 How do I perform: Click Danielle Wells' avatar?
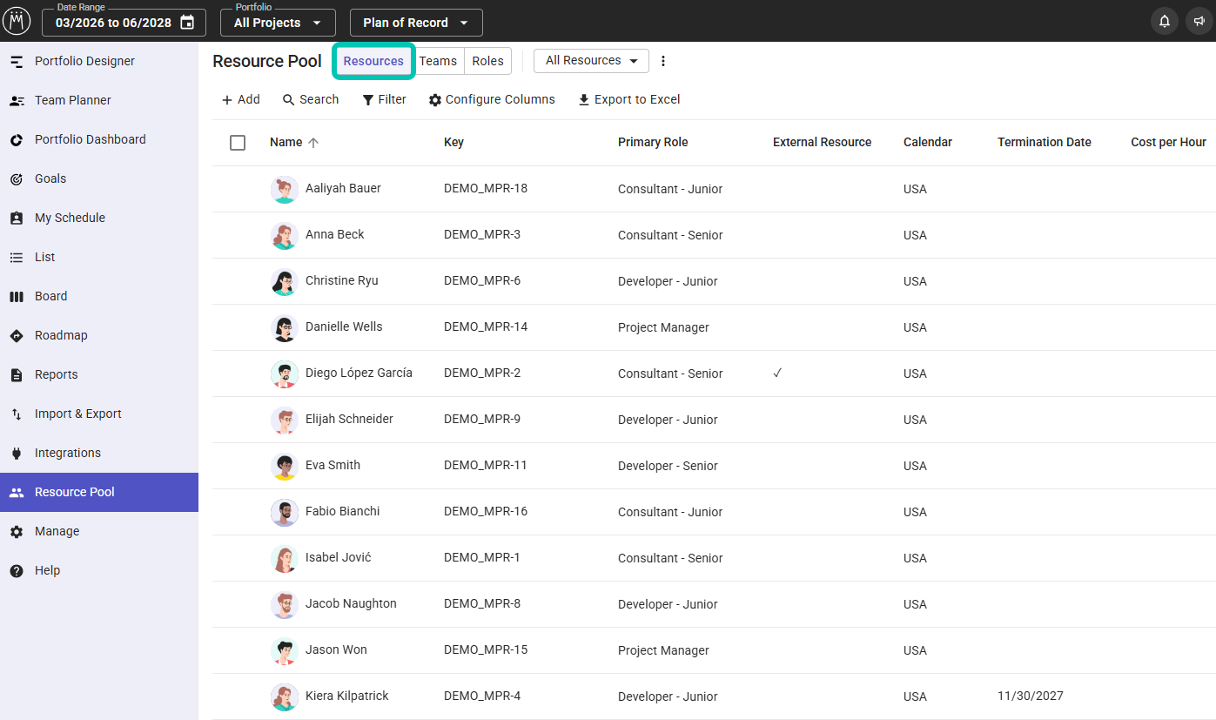285,327
